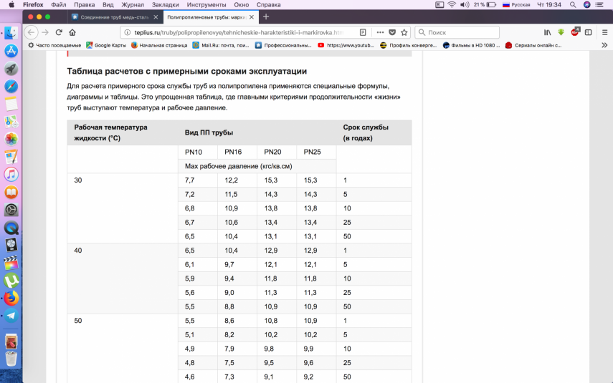
Task: Open the Firefox home page icon
Action: pyautogui.click(x=72, y=32)
